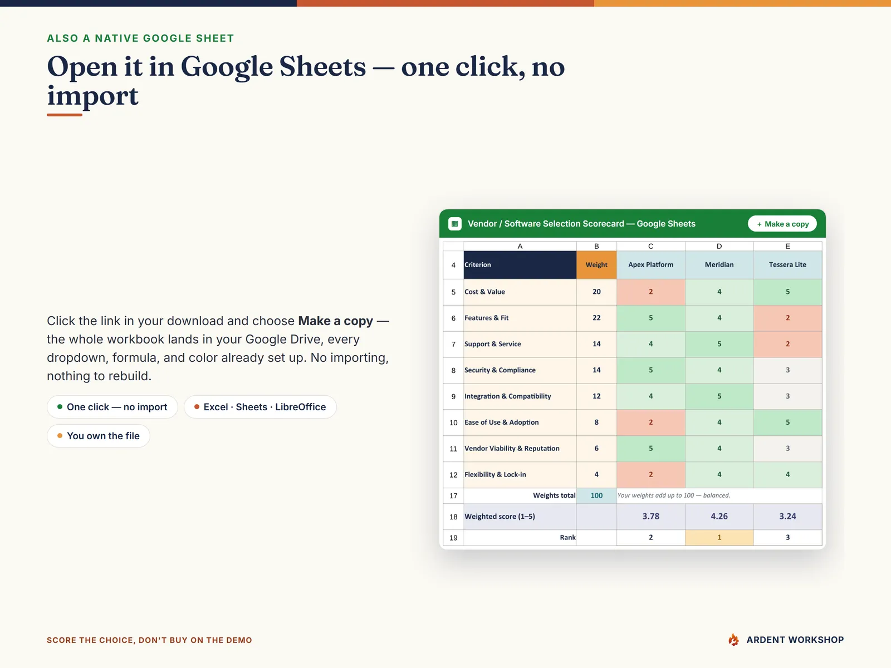Click the Rank label cell
The height and width of the screenshot is (668, 891).
(x=520, y=538)
